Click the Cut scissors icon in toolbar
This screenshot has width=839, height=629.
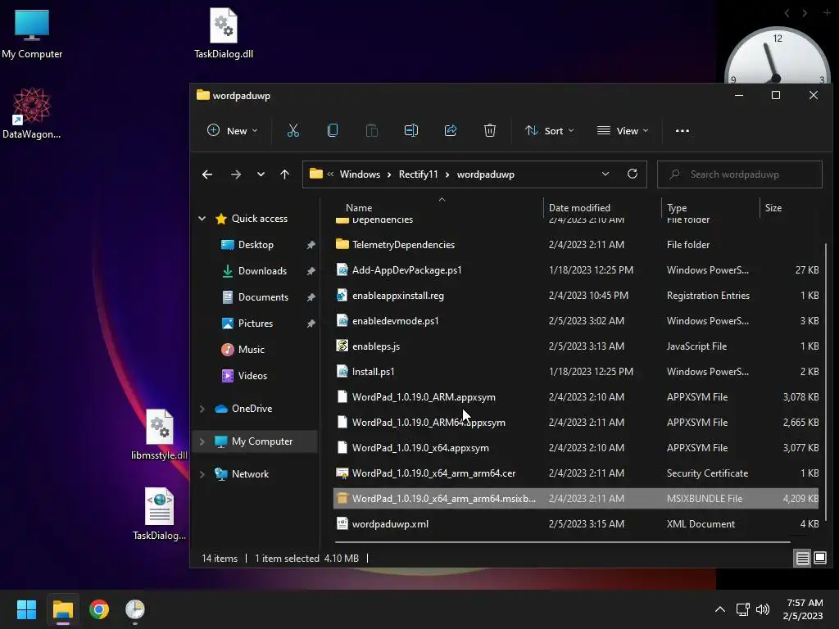point(293,130)
